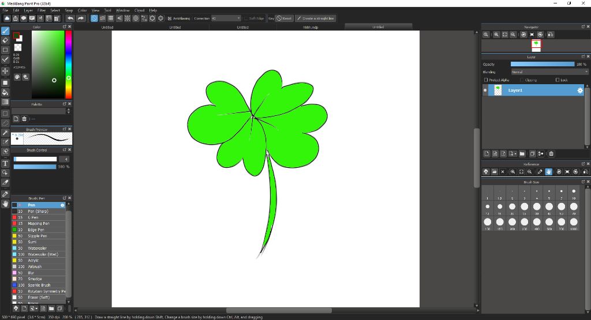
Task: Open Pen brush settings gear
Action: [62, 205]
